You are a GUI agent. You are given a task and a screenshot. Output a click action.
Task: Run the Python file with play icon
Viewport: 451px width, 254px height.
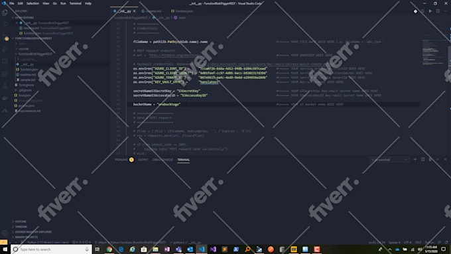(x=430, y=11)
